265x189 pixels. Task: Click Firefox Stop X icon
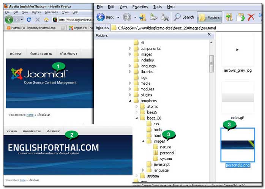tap(37, 20)
